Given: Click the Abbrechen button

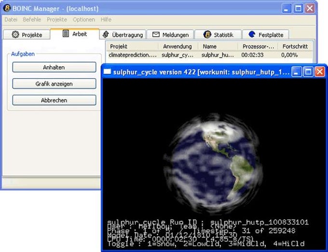Looking at the screenshot, I should click(x=54, y=100).
